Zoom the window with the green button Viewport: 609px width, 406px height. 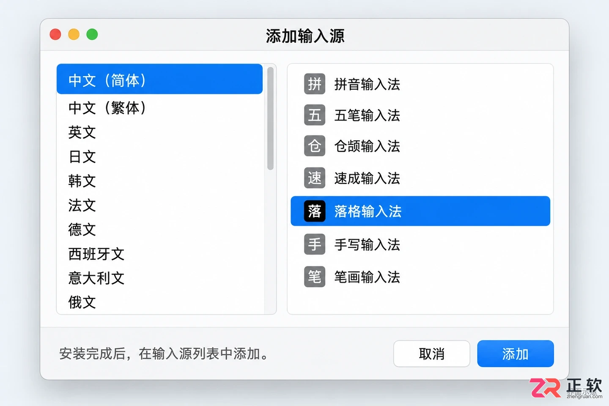click(92, 34)
